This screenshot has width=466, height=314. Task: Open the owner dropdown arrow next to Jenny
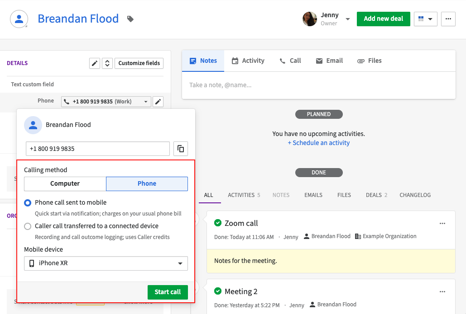point(348,19)
